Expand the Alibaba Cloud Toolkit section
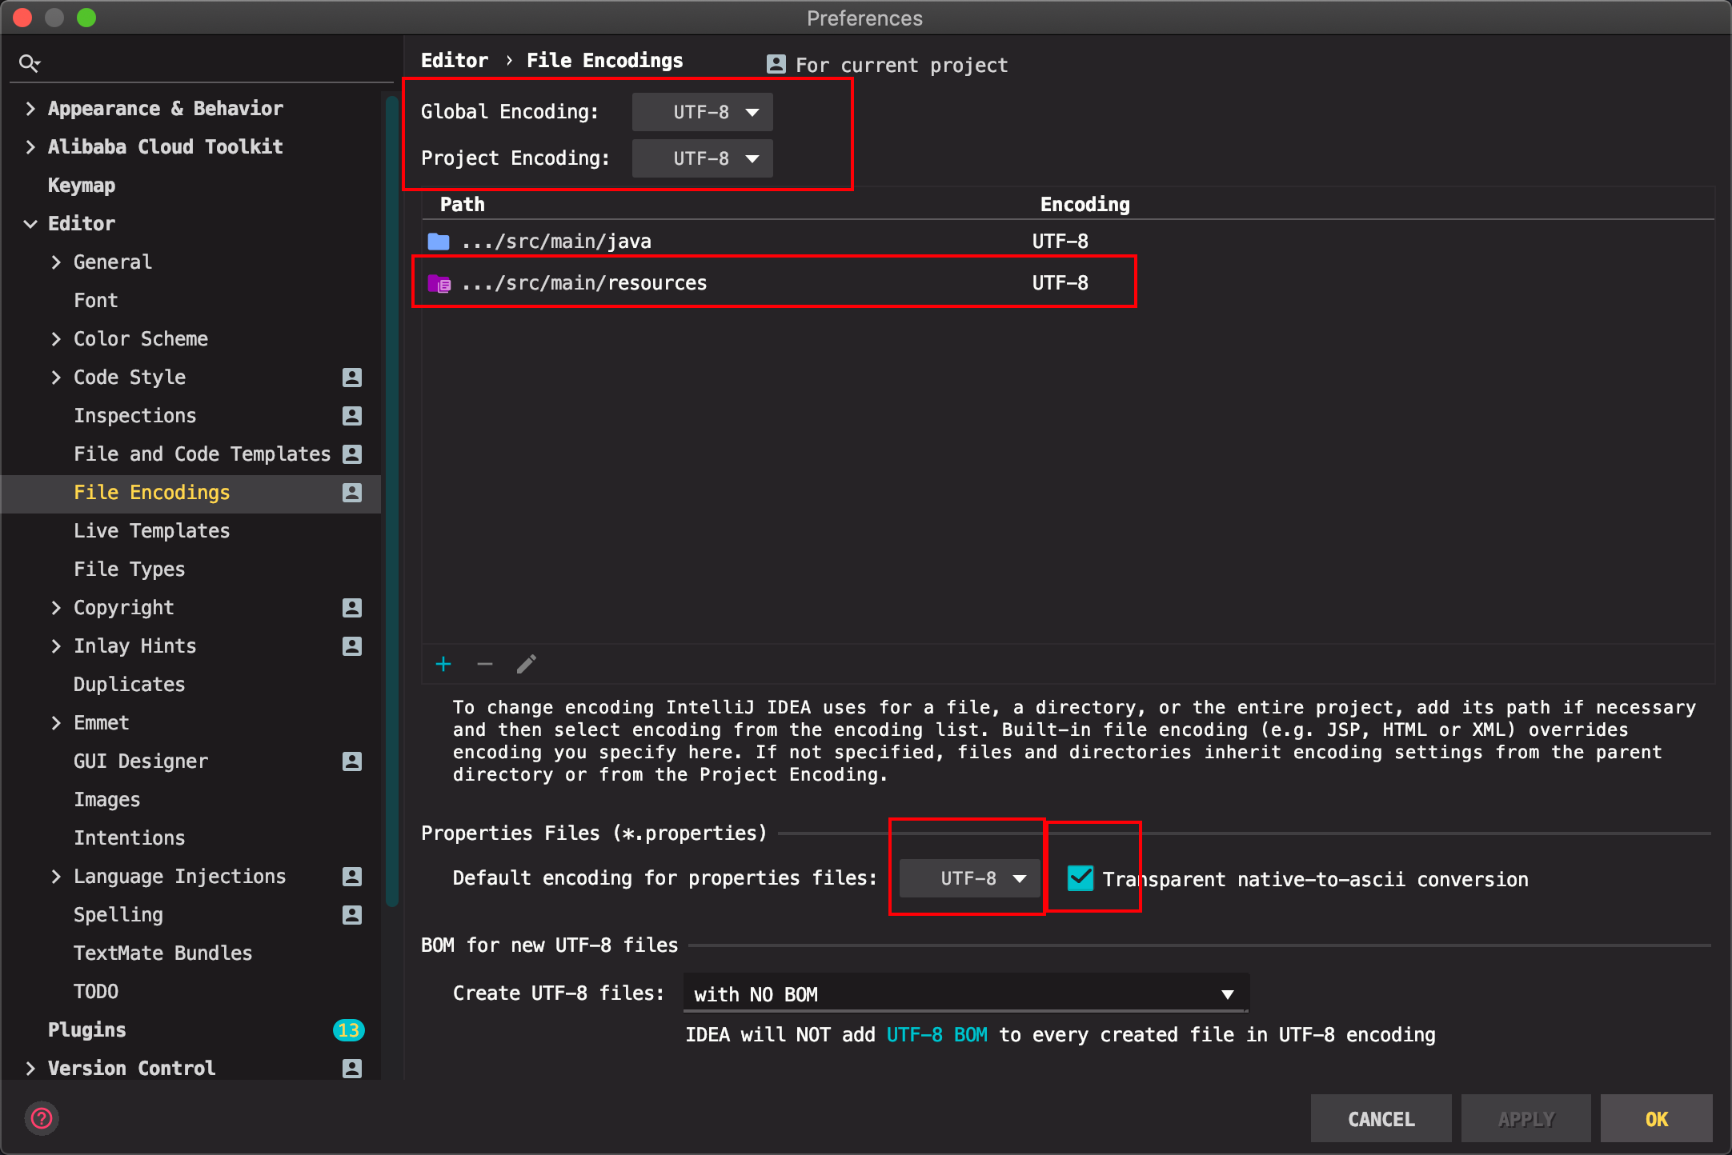This screenshot has width=1732, height=1155. 30,147
